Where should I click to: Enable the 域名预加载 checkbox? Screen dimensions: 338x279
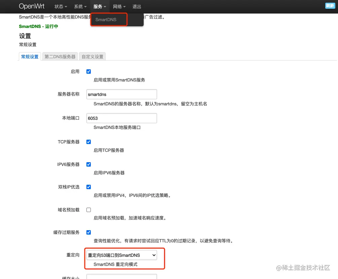click(x=88, y=209)
